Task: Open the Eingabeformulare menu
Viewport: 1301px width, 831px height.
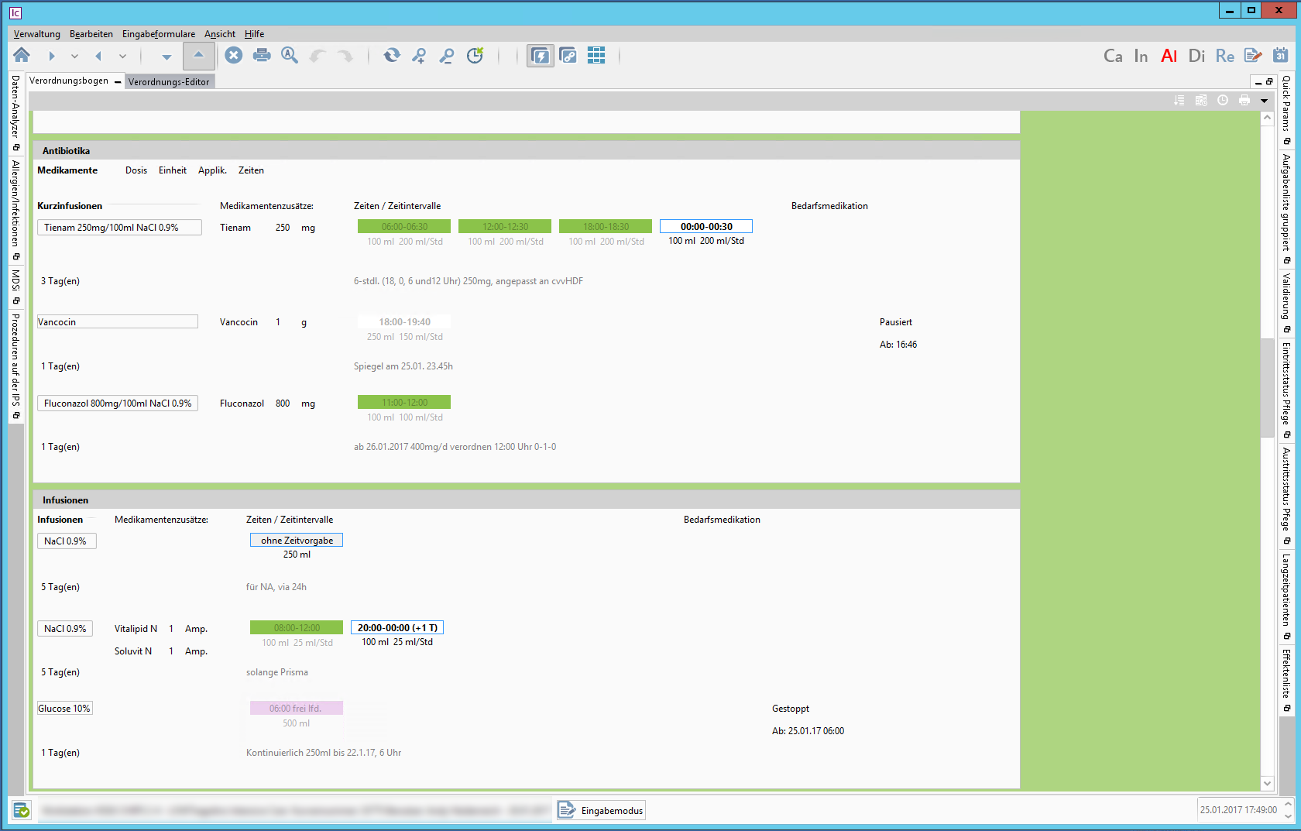Action: pyautogui.click(x=158, y=34)
